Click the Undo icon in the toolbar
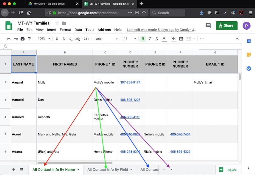The height and width of the screenshot is (175, 255). click(9, 39)
